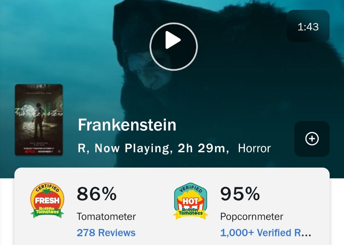Click the 86% Tomatometer score
344x245 pixels.
click(97, 194)
